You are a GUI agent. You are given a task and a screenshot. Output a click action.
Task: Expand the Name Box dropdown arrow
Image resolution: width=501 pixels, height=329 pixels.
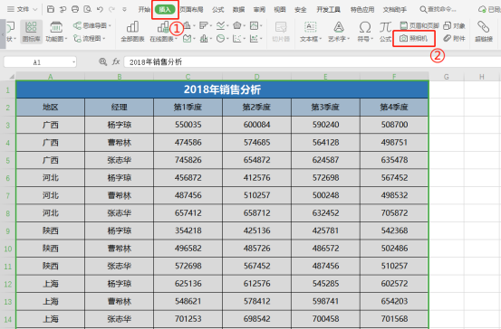(x=73, y=61)
